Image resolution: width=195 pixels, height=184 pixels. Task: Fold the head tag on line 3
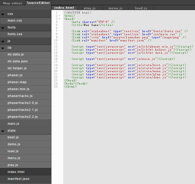pyautogui.click(x=59, y=19)
